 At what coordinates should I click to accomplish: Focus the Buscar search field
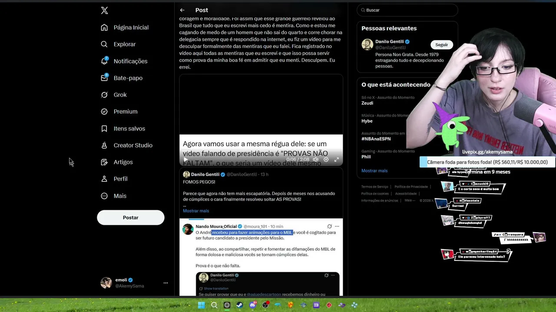[407, 10]
